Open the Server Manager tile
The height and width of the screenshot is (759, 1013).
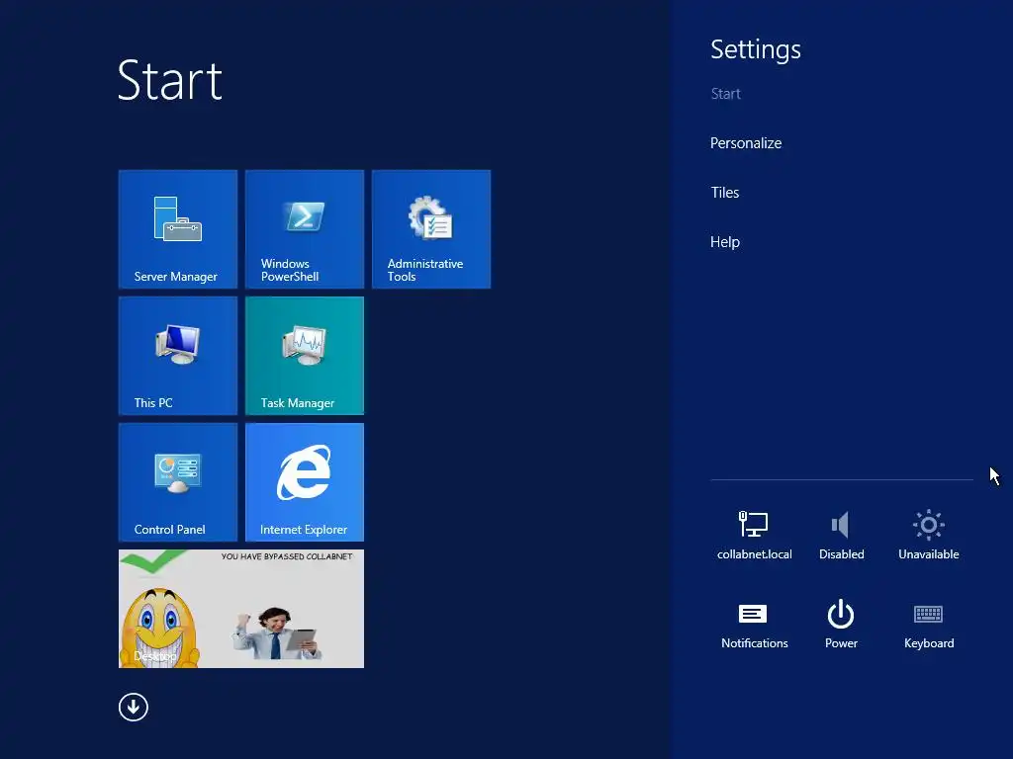tap(178, 229)
